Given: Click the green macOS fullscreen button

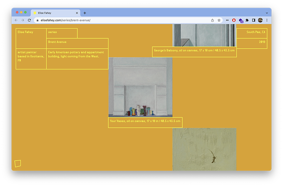Looking at the screenshot, I should pyautogui.click(x=25, y=12).
